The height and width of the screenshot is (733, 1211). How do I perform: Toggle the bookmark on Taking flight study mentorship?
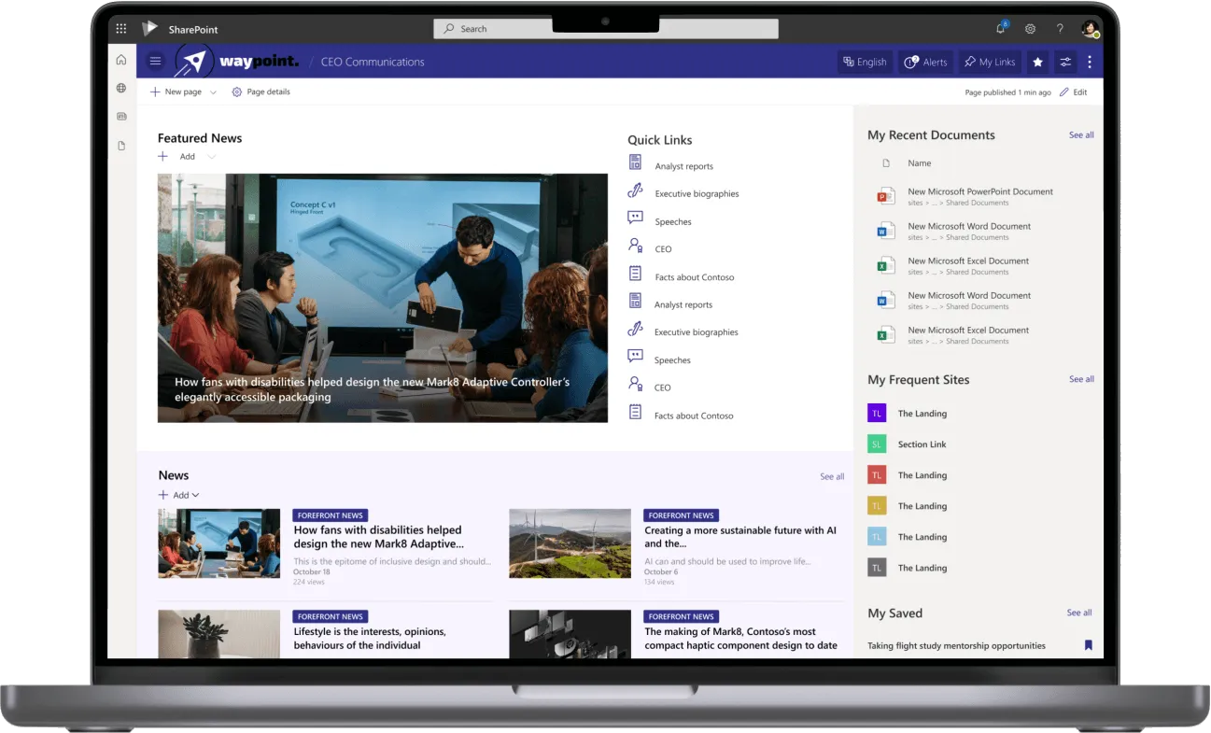point(1088,645)
